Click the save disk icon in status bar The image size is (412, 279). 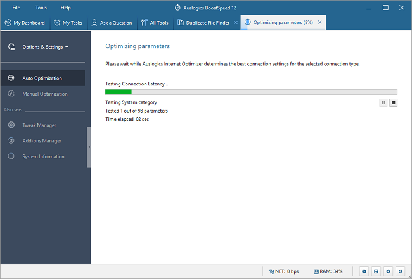tap(377, 271)
